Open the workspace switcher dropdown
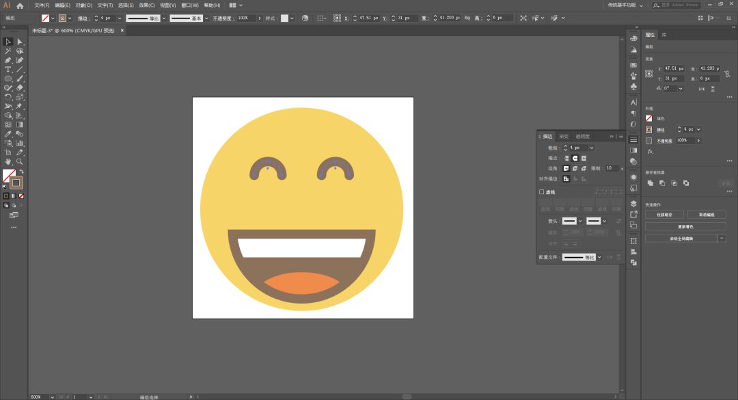The image size is (738, 400). tap(640, 5)
